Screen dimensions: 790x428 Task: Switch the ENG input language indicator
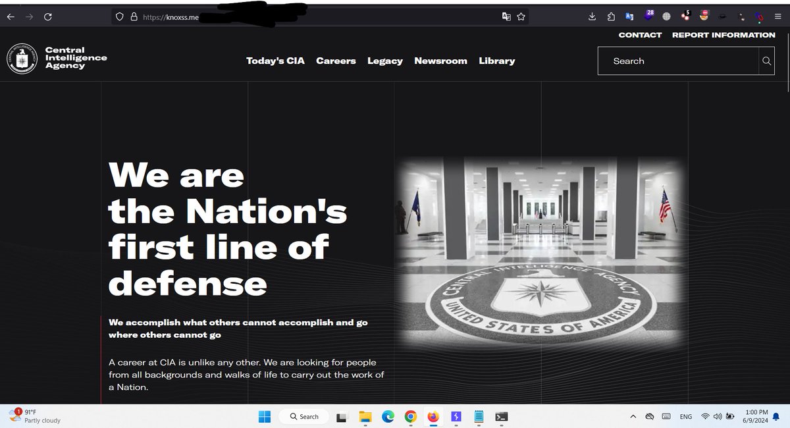coord(686,416)
